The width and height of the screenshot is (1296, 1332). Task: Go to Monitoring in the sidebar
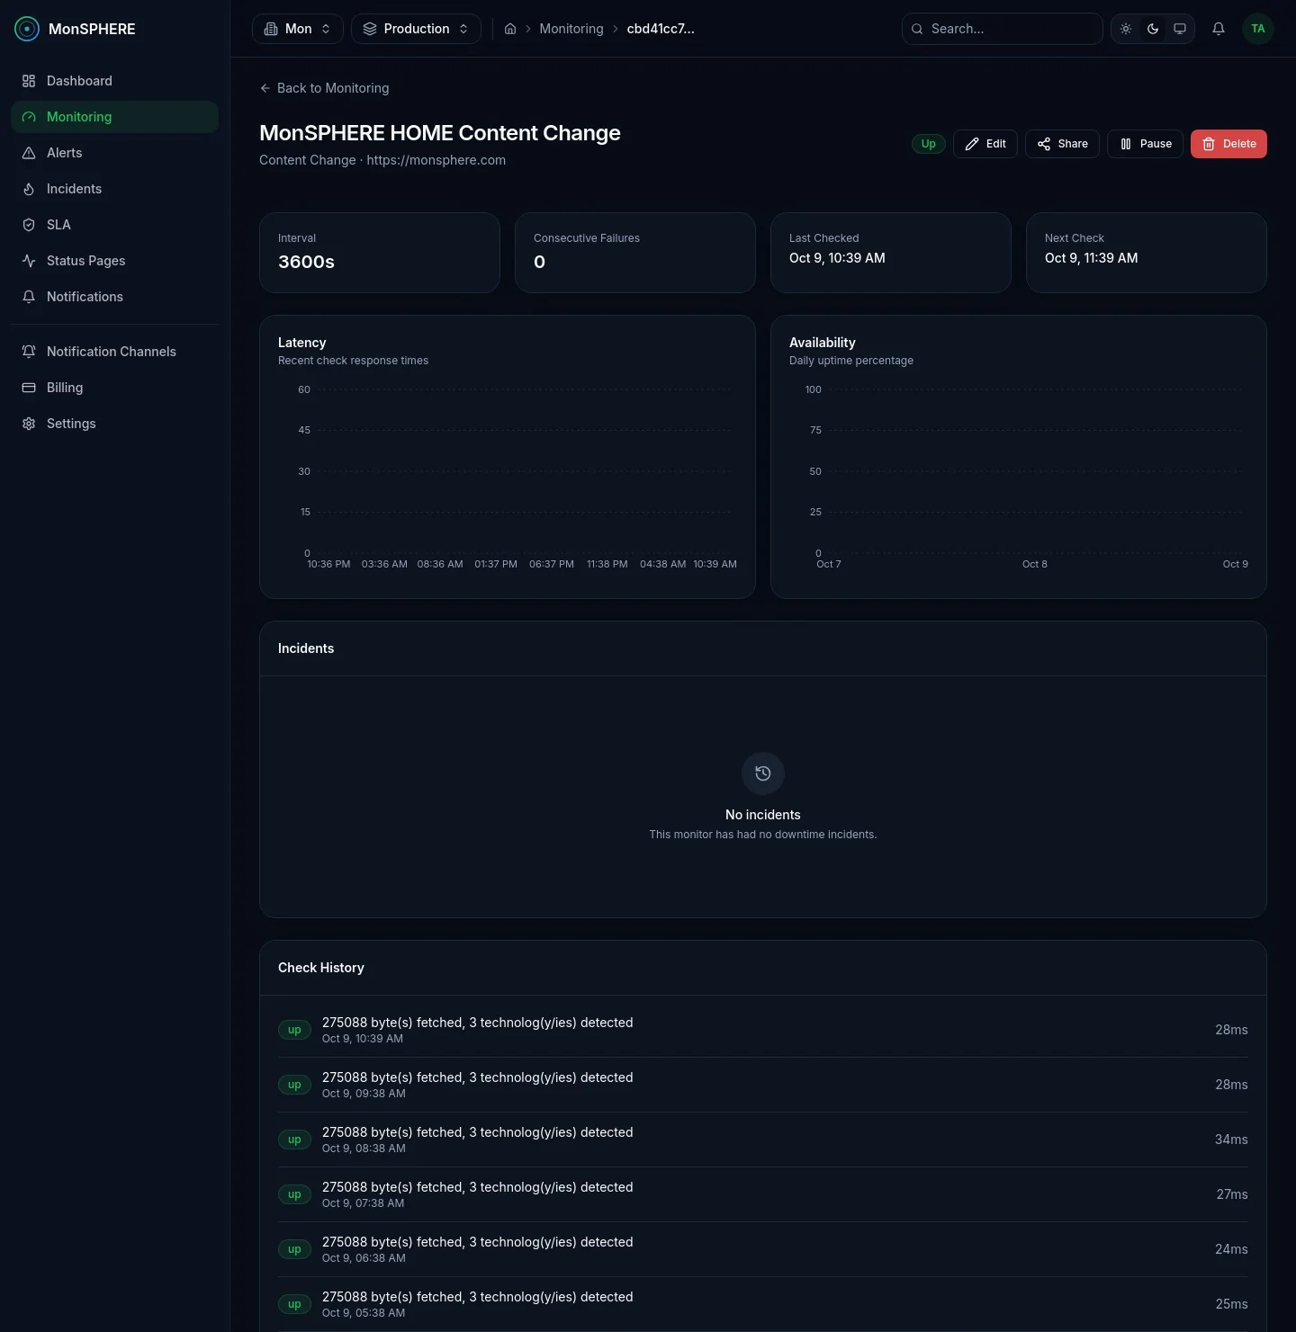pyautogui.click(x=115, y=117)
